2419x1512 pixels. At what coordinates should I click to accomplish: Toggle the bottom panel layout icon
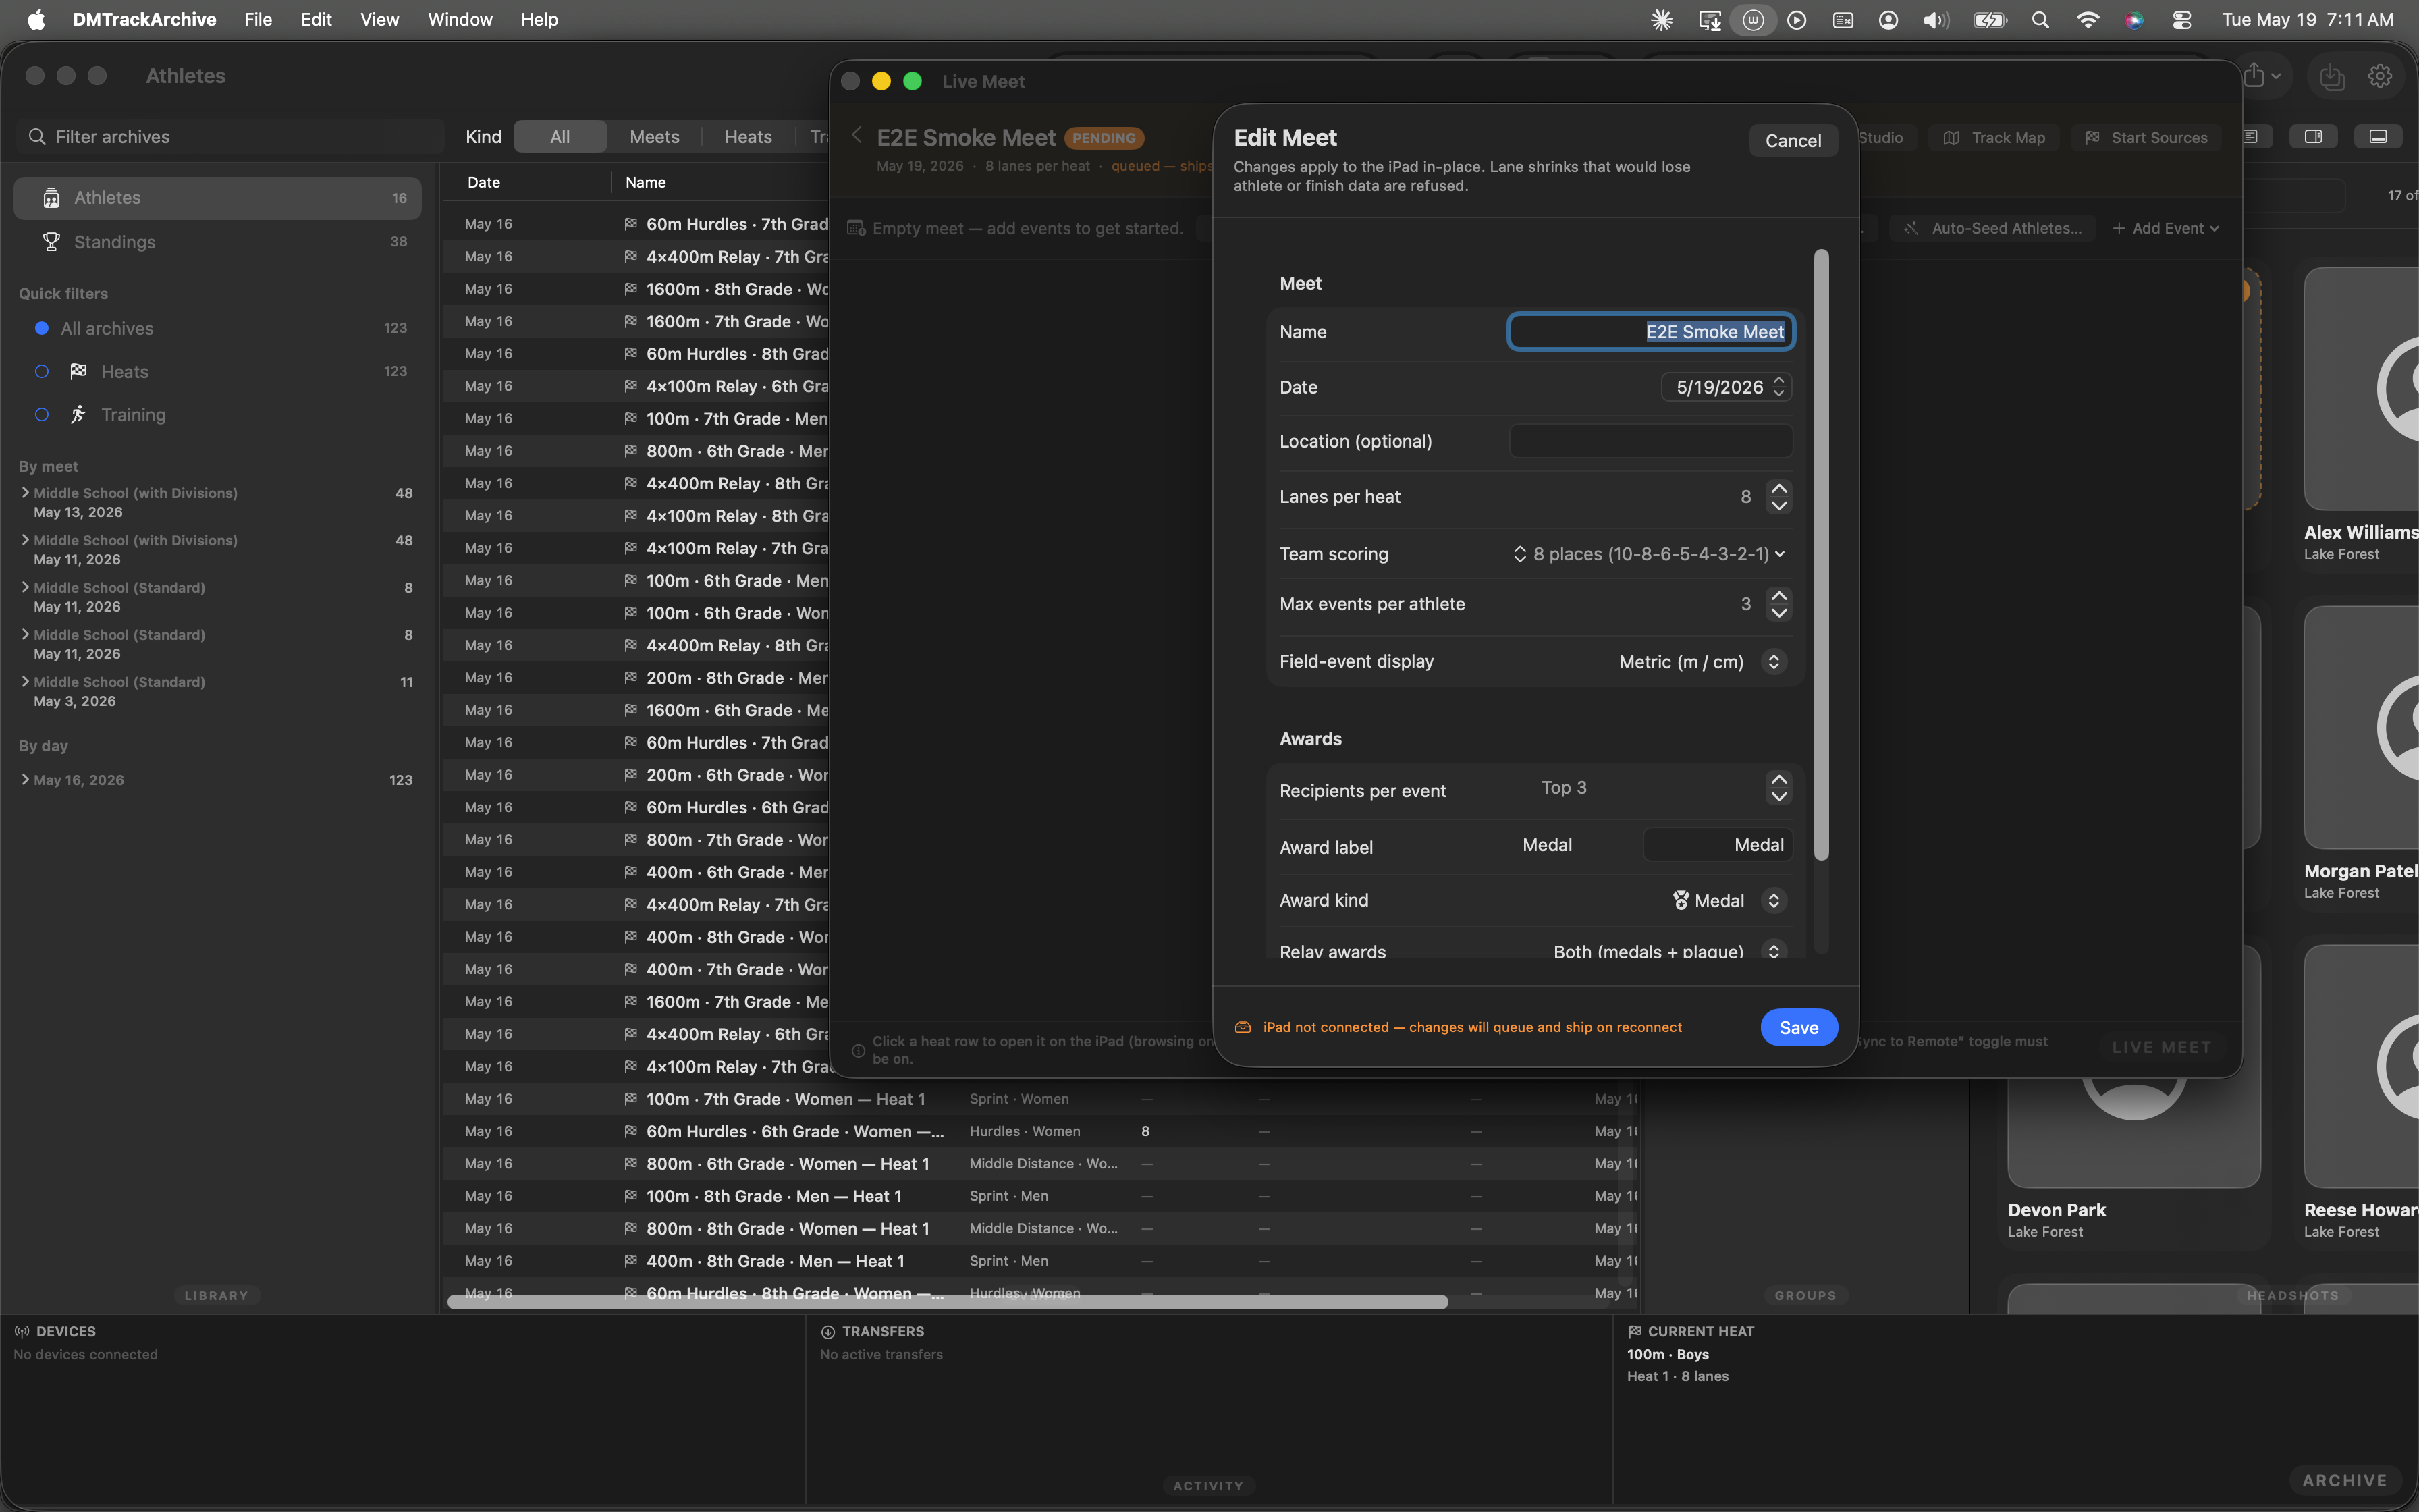pos(2378,137)
